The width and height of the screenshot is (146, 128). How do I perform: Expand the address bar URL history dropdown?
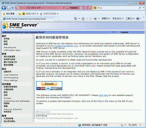tap(64, 8)
